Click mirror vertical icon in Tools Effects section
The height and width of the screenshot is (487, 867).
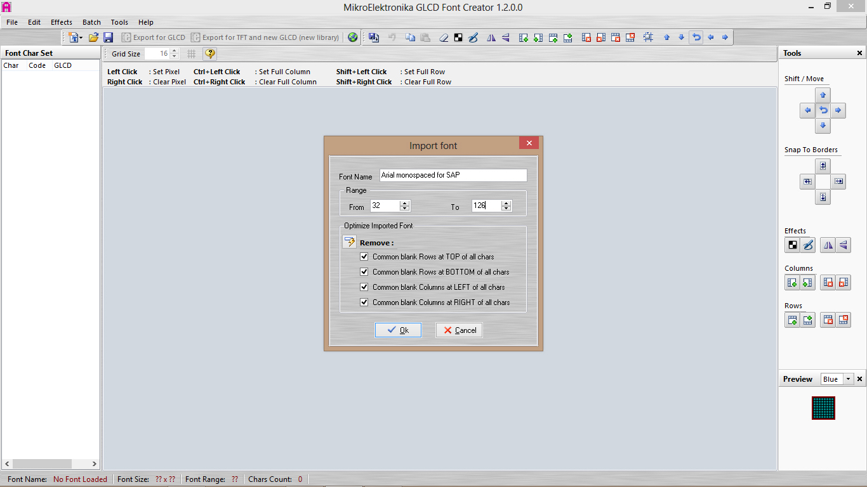843,245
